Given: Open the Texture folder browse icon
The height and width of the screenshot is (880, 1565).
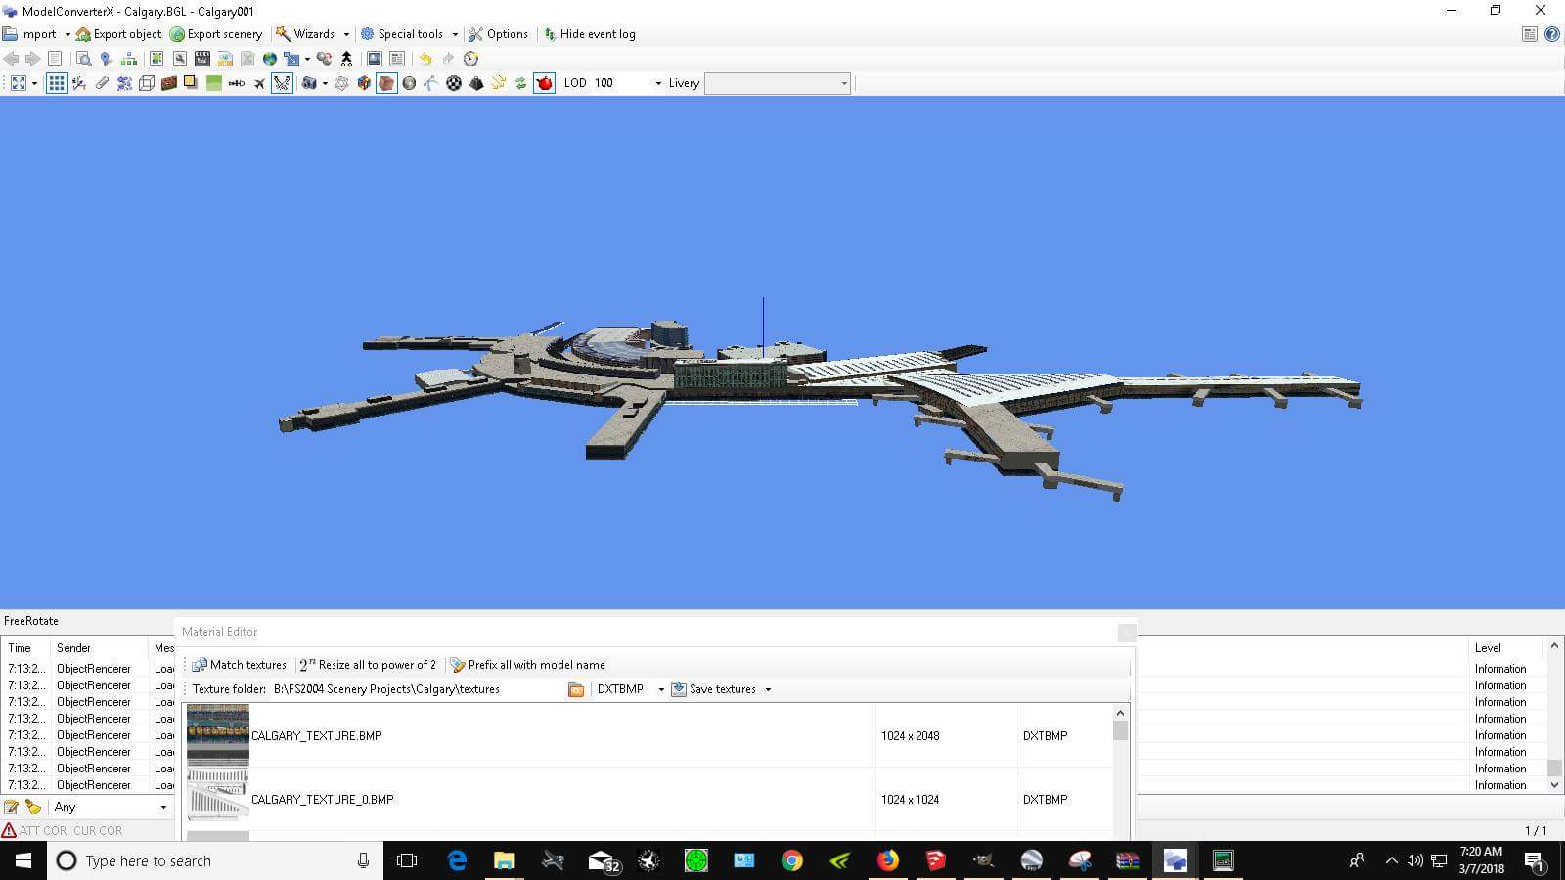Looking at the screenshot, I should 576,689.
